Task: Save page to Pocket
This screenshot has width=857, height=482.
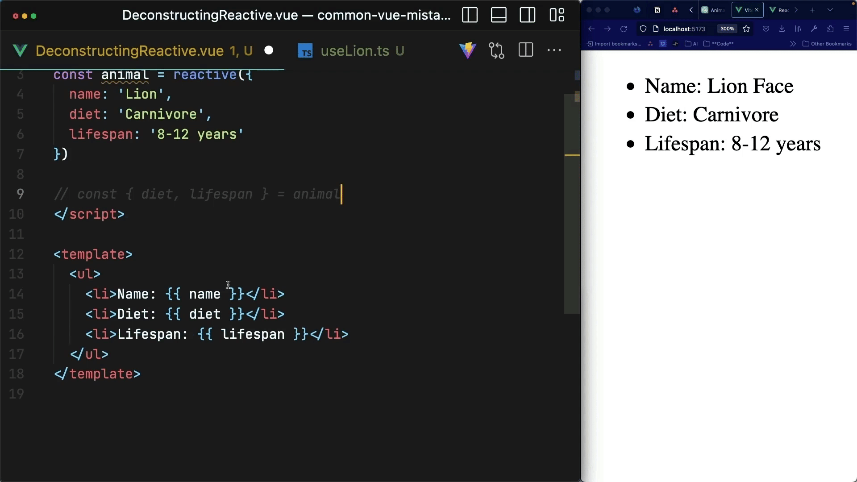Action: pyautogui.click(x=766, y=29)
